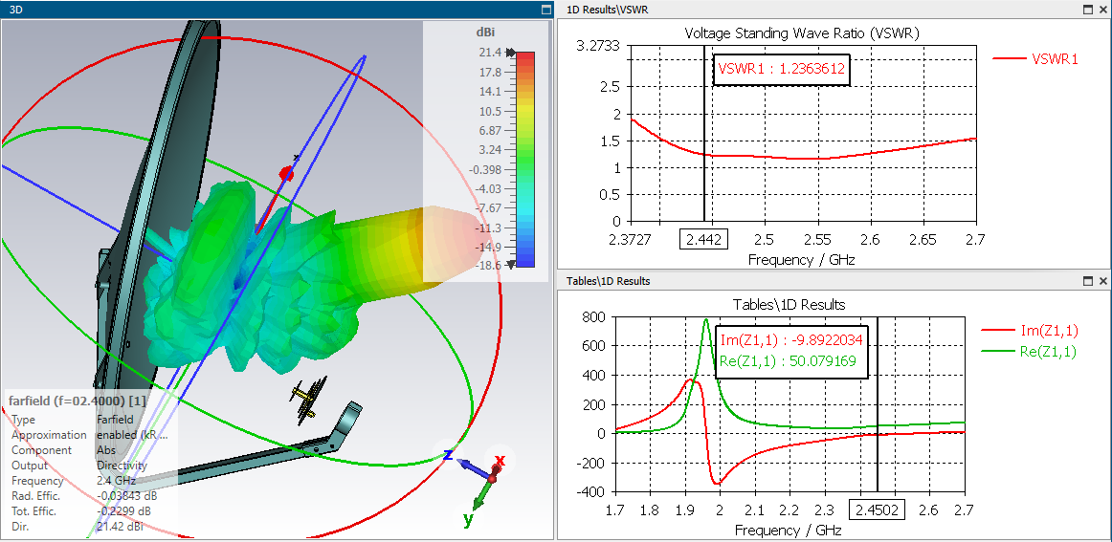The width and height of the screenshot is (1112, 542).
Task: Click the color bar upper limit arrow
Action: click(x=509, y=53)
